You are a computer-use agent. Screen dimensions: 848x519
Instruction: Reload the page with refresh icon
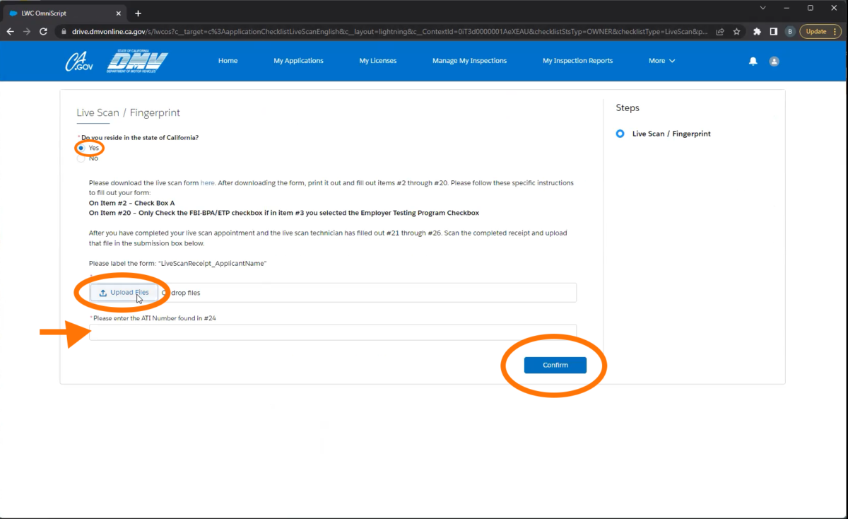44,32
